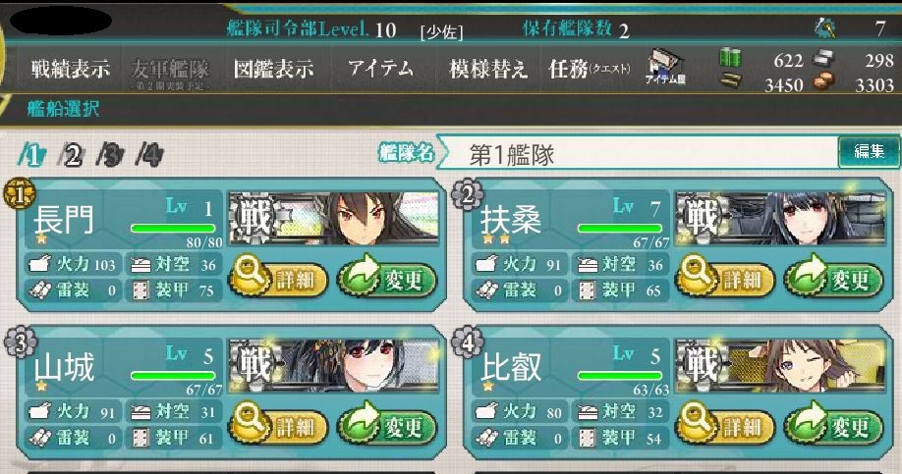Click the steel resource icon
Screen dimensions: 902x474
[823, 59]
